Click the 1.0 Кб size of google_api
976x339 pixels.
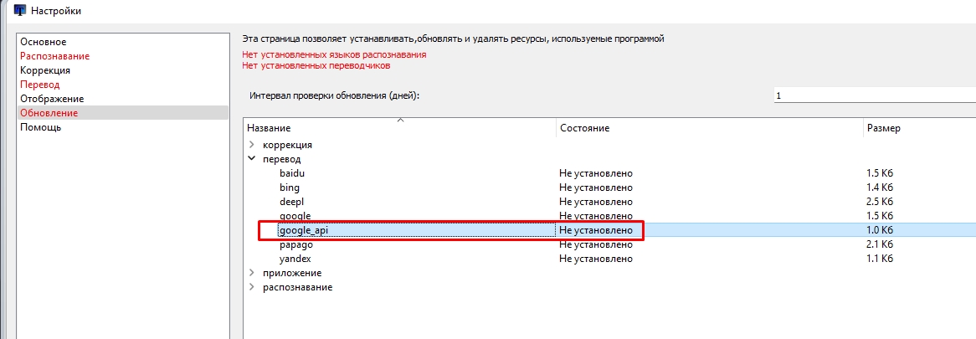pyautogui.click(x=880, y=230)
